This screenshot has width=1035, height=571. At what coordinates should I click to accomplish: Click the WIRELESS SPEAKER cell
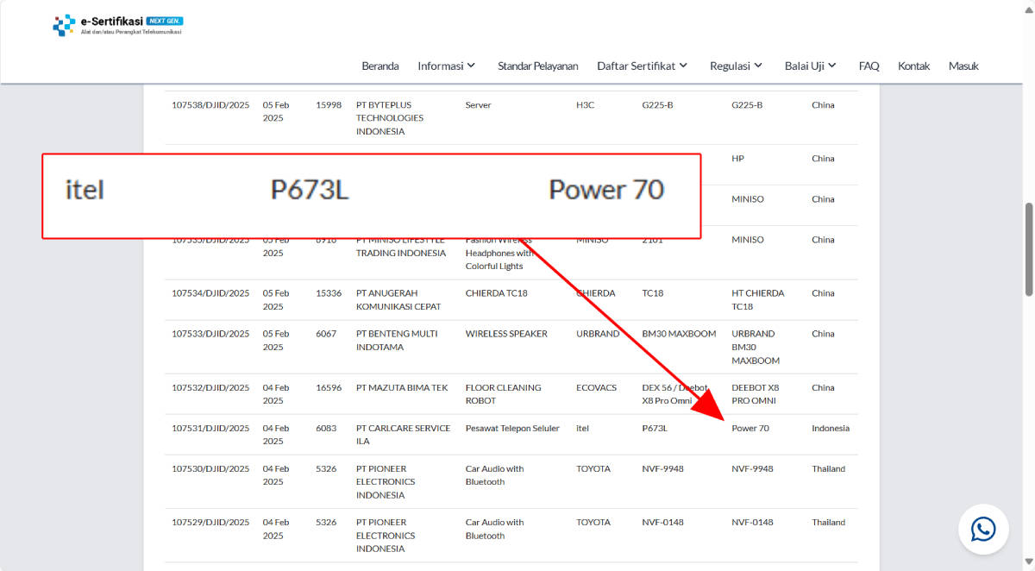[506, 334]
